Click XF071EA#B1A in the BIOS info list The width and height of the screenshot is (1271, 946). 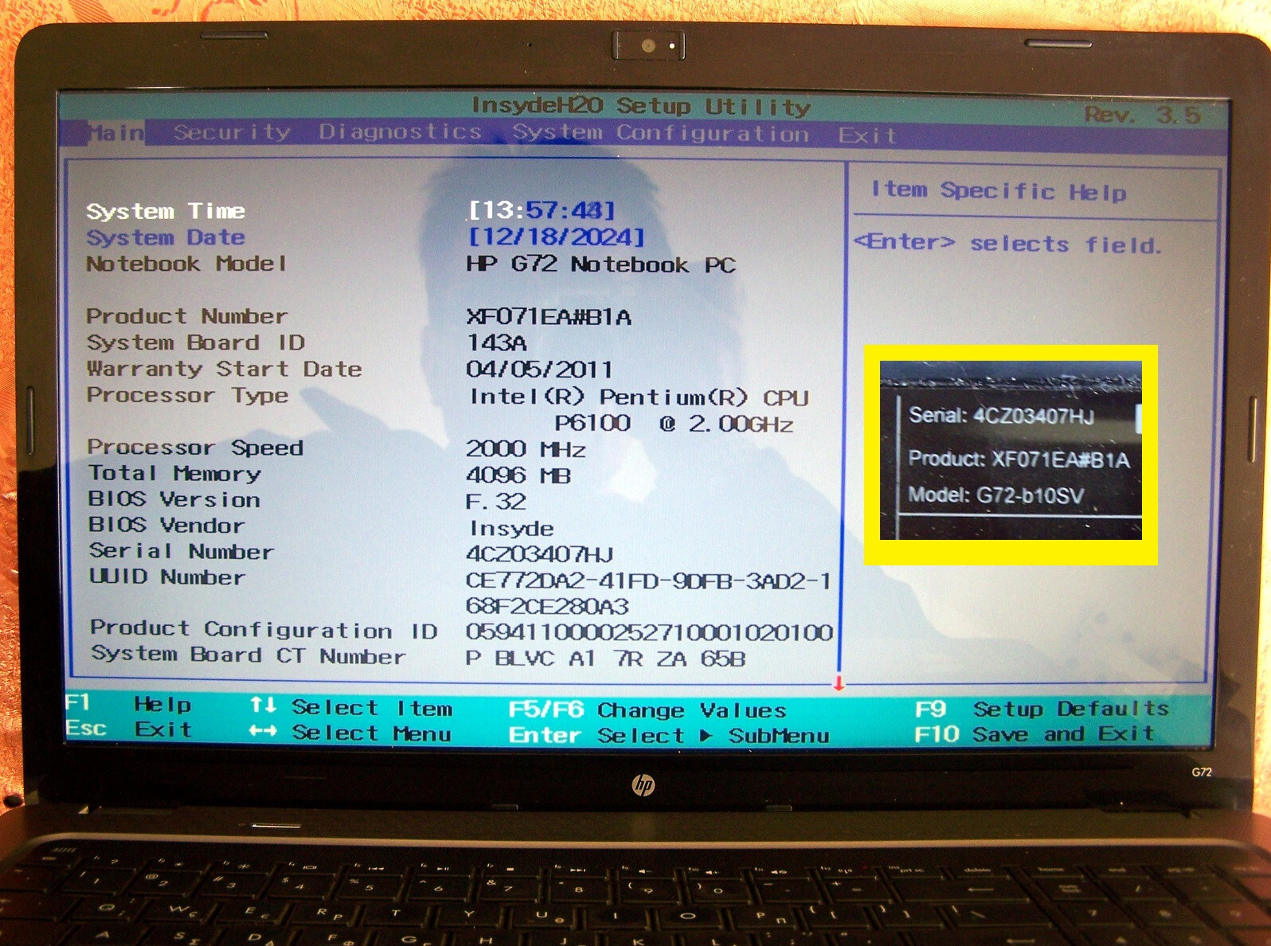tap(549, 317)
